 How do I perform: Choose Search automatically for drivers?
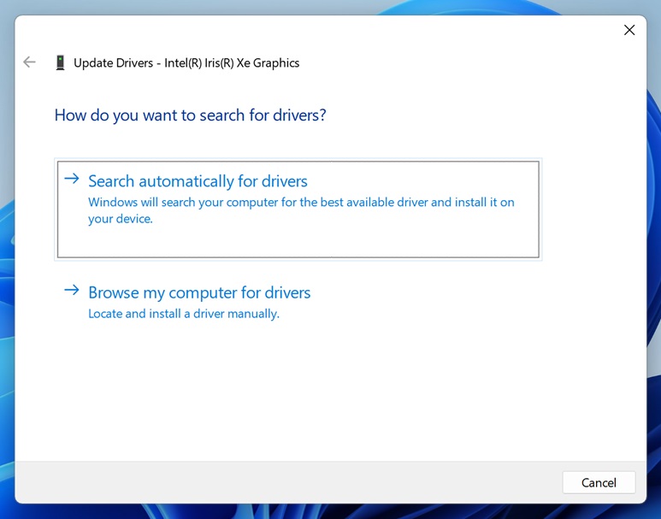click(x=298, y=209)
